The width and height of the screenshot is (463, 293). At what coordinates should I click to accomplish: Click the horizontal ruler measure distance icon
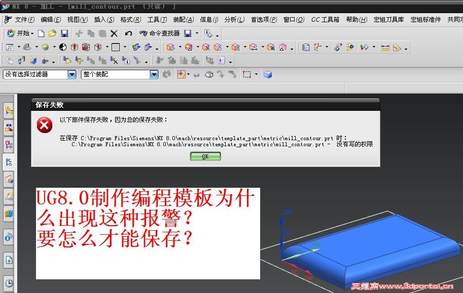pos(385,48)
